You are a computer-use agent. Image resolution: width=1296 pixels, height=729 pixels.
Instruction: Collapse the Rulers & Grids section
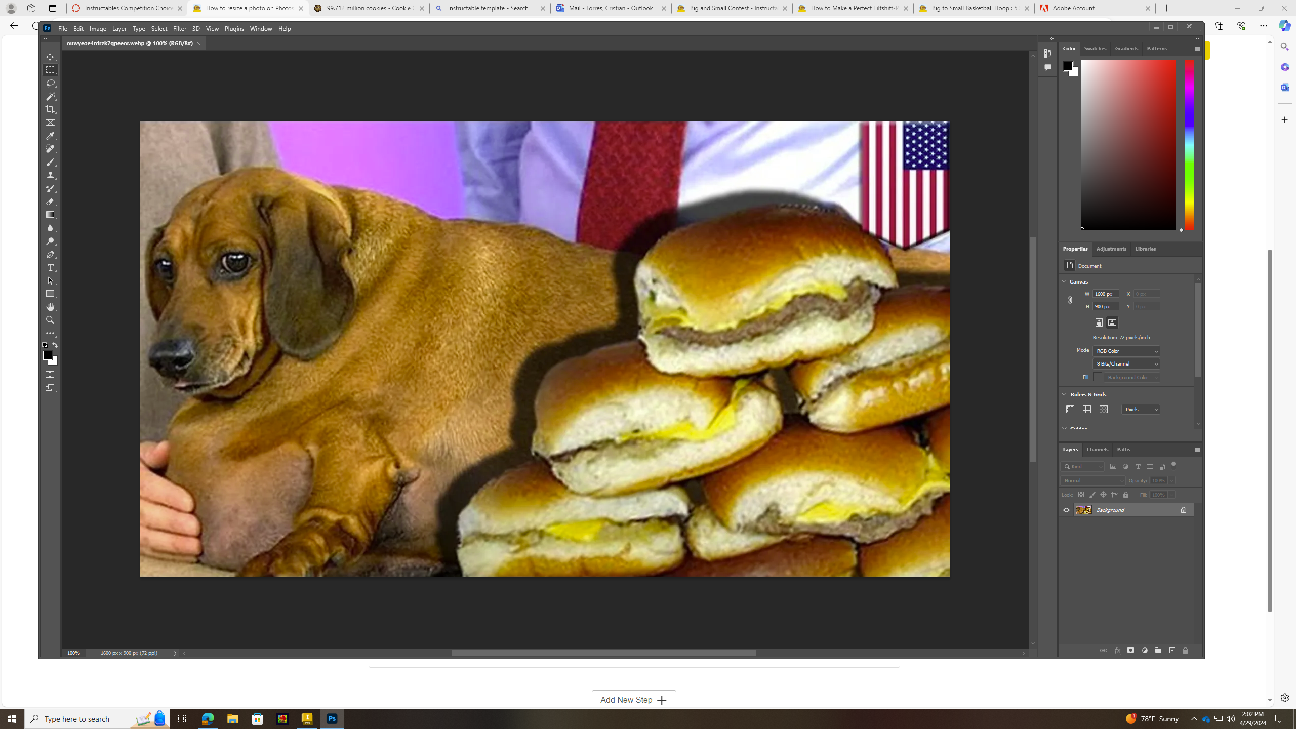pyautogui.click(x=1064, y=394)
